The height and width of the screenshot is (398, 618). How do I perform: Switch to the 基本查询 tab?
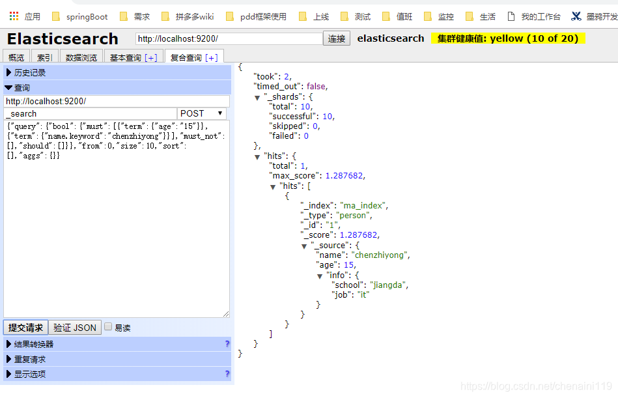point(125,58)
